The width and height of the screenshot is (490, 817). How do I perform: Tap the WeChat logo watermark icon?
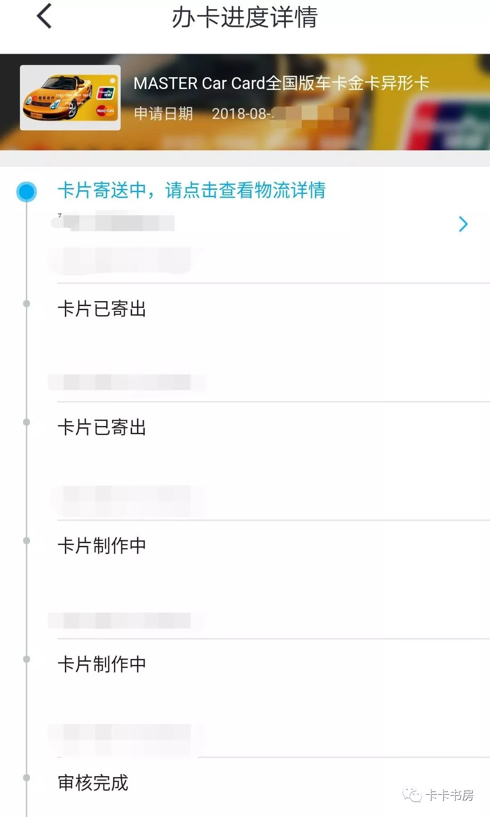coord(412,795)
